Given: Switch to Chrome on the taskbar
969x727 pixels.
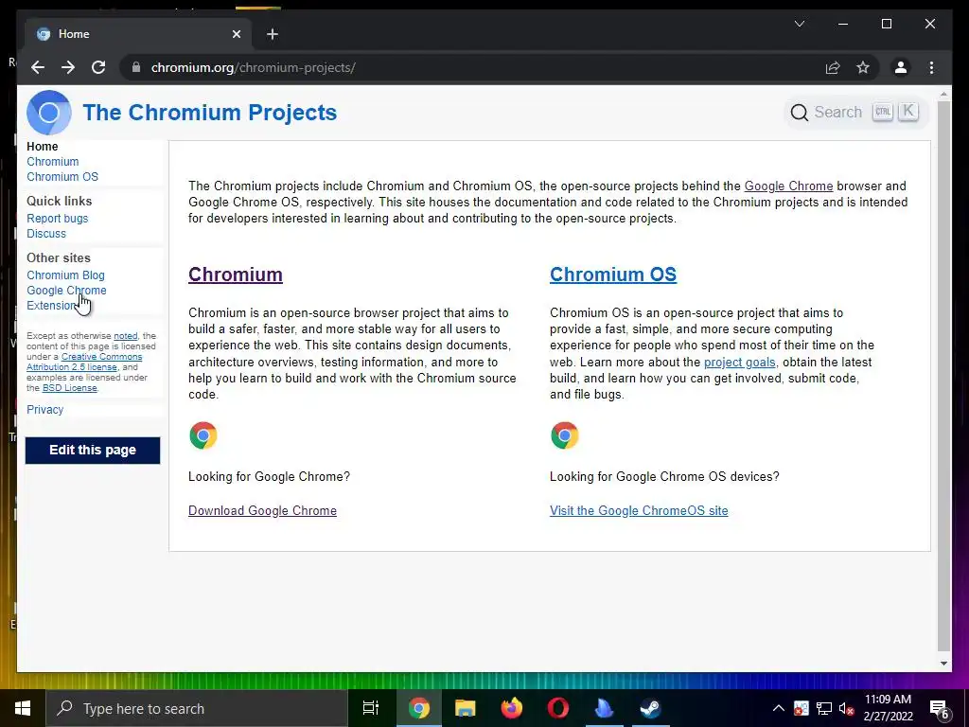Looking at the screenshot, I should point(418,708).
